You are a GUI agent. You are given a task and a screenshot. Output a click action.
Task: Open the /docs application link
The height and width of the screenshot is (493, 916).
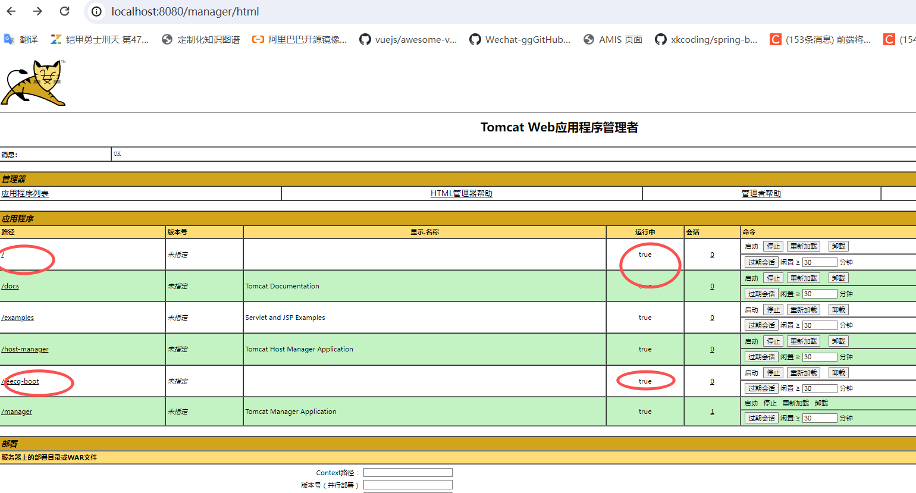[10, 286]
